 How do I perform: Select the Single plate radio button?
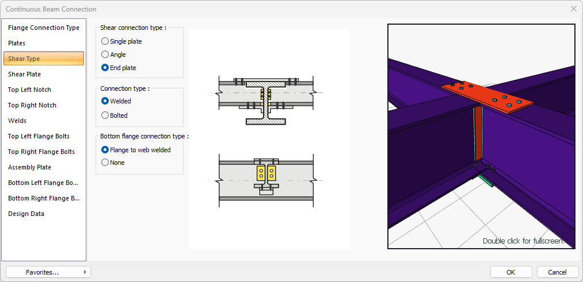105,41
